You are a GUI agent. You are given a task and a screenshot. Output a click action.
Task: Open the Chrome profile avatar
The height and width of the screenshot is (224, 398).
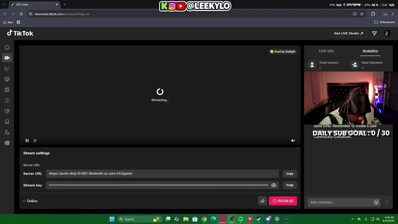(385, 14)
